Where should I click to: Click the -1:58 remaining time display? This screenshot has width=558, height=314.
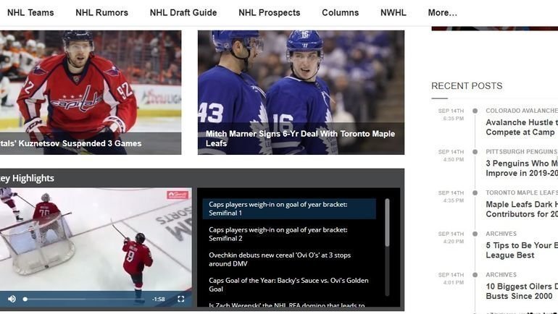[159, 300]
